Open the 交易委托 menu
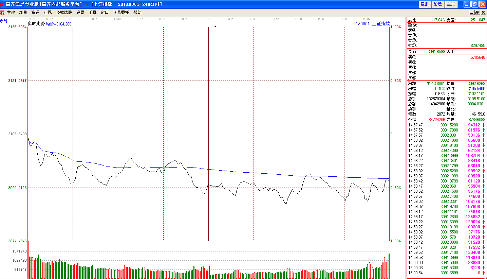This screenshot has height=279, width=487. 121,13
